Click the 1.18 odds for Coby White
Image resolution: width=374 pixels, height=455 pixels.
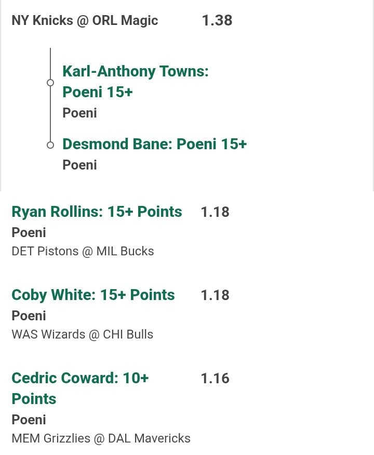(215, 295)
